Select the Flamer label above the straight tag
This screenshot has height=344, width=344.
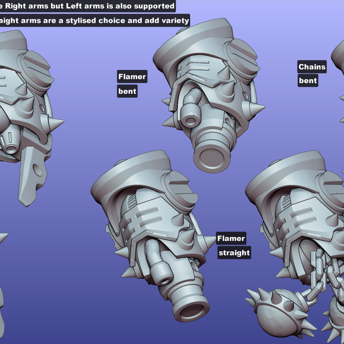(x=231, y=238)
